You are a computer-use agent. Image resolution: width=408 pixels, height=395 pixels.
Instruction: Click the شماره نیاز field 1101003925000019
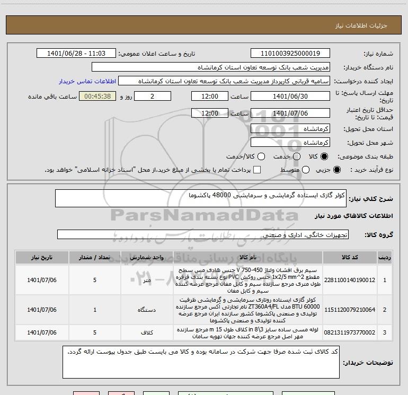[290, 54]
